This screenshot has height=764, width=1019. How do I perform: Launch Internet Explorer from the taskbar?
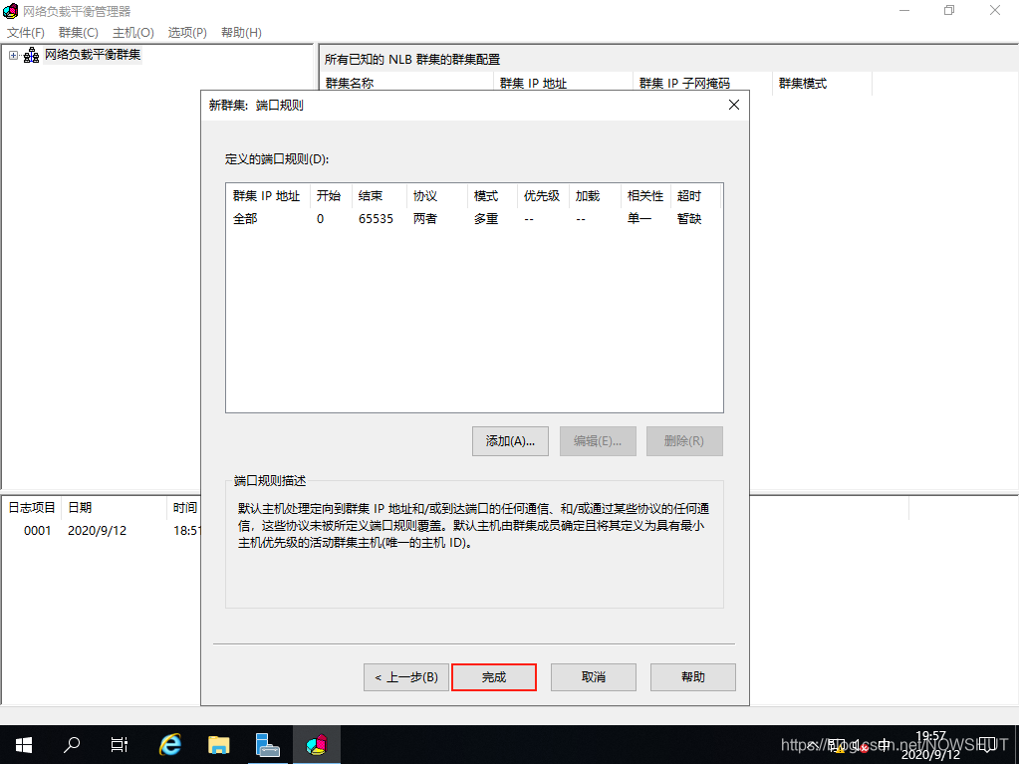[x=170, y=743]
